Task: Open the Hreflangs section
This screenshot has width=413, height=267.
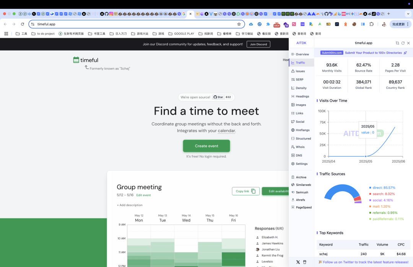Action: click(301, 130)
